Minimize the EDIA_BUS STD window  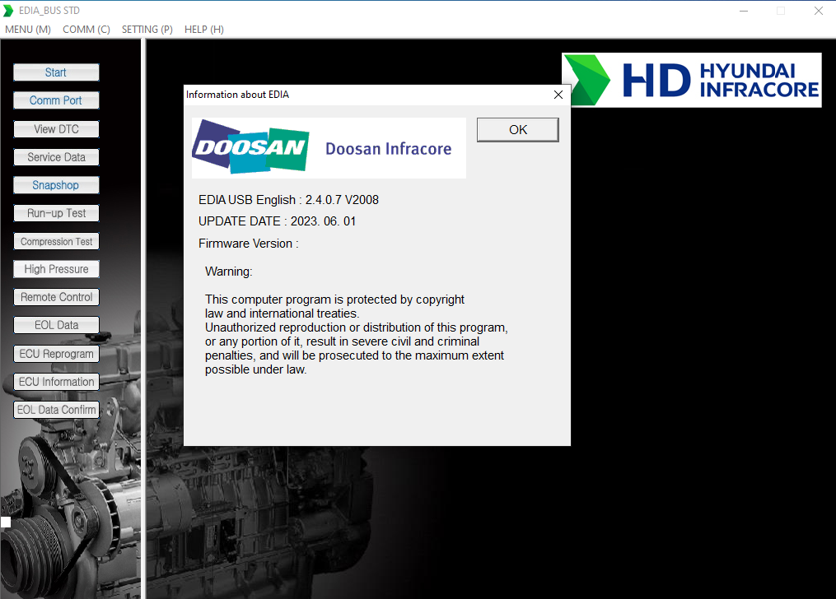coord(744,11)
